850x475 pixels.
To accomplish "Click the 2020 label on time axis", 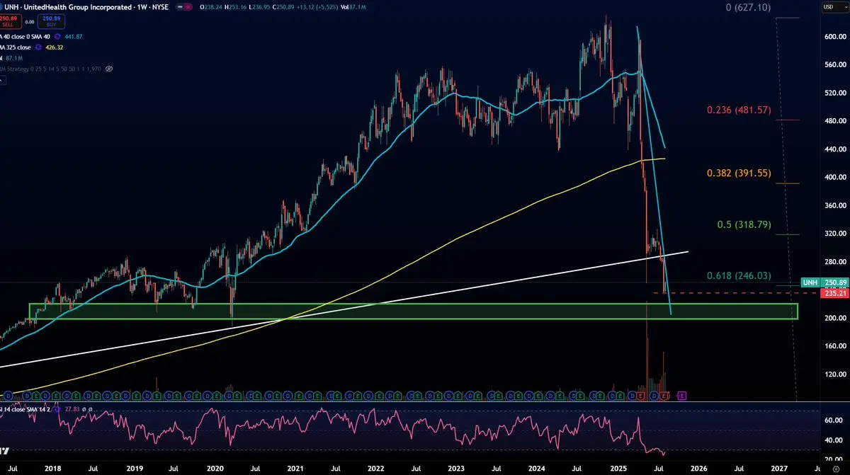I will coord(215,468).
